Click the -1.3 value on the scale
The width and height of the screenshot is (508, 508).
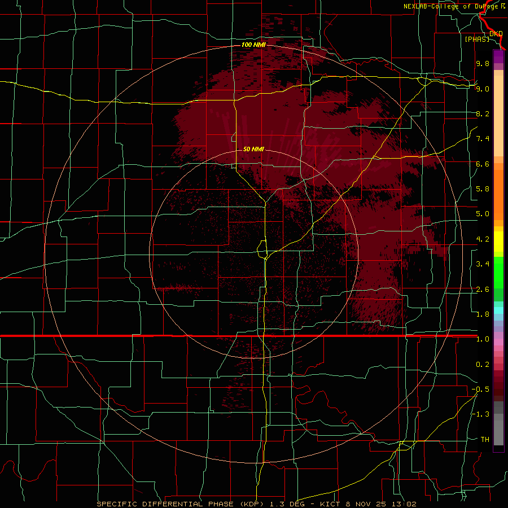click(480, 414)
